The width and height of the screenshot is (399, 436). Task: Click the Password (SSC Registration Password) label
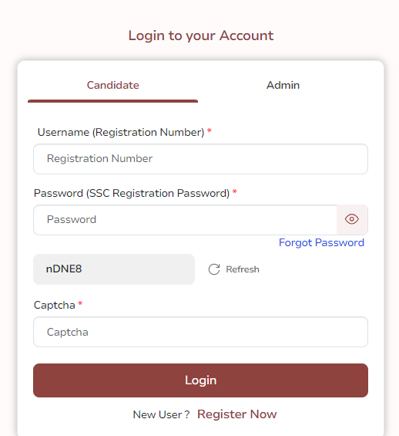coord(132,193)
